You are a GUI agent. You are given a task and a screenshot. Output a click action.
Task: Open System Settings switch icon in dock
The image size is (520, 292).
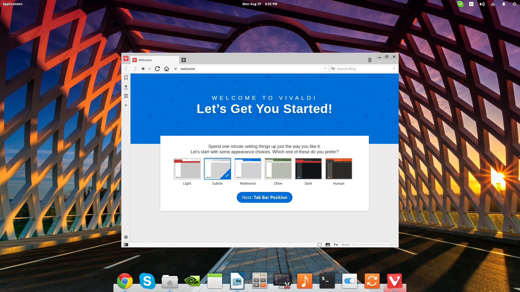350,281
